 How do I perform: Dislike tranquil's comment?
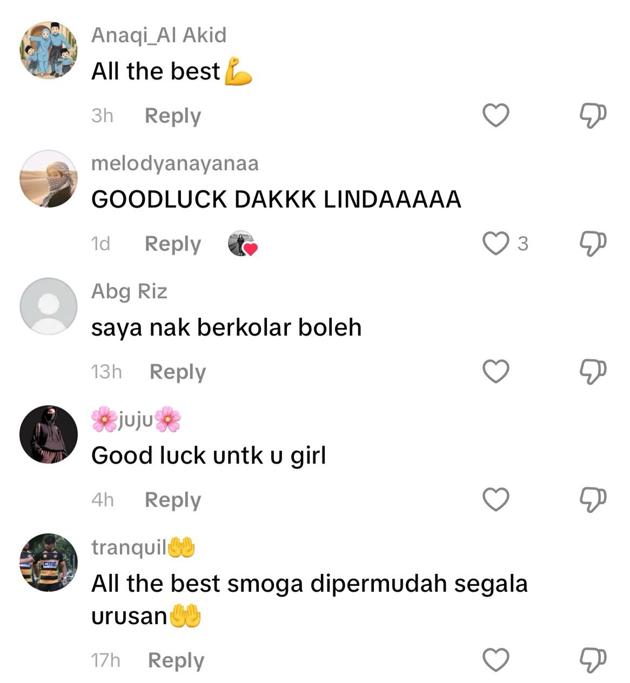click(x=593, y=660)
